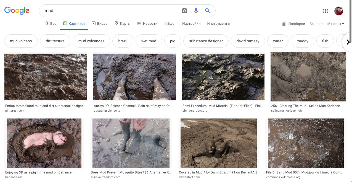The image size is (352, 182).
Task: Select the substance designer chip
Action: [x=206, y=41]
